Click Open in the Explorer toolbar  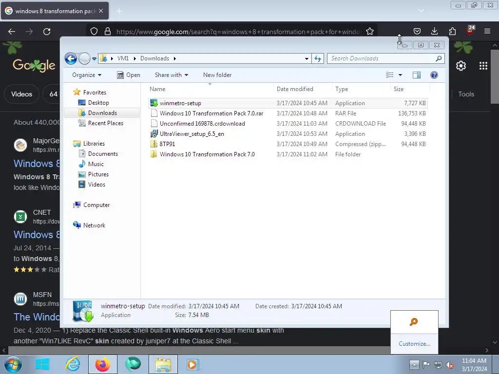[x=129, y=75]
